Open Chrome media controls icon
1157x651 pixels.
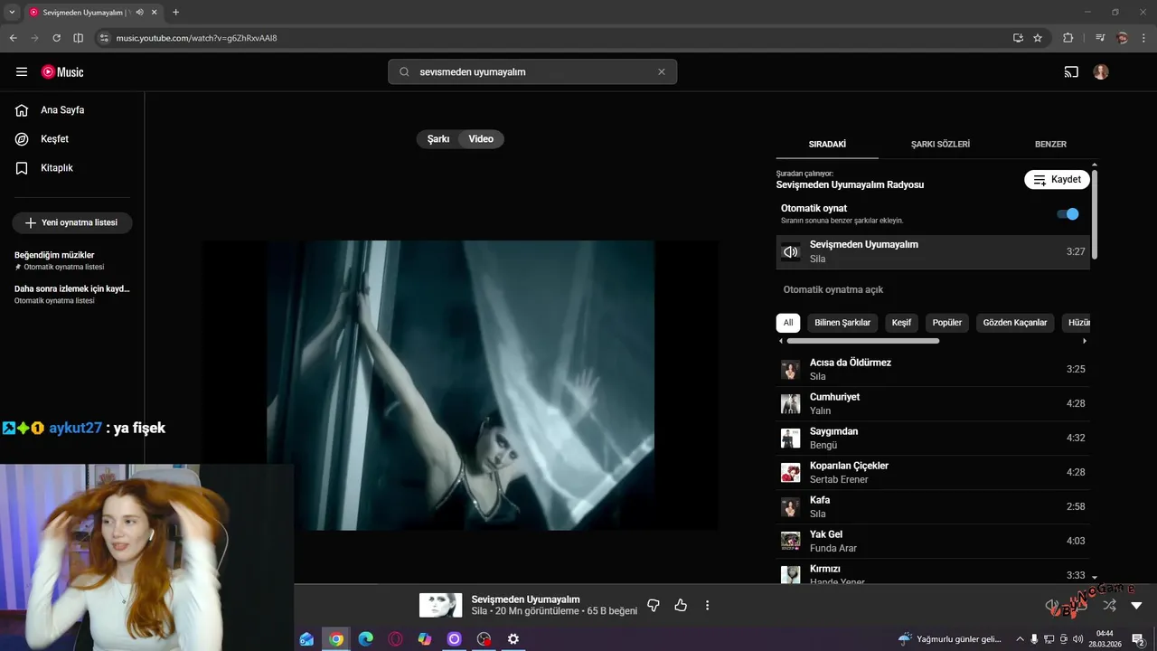tap(1100, 38)
